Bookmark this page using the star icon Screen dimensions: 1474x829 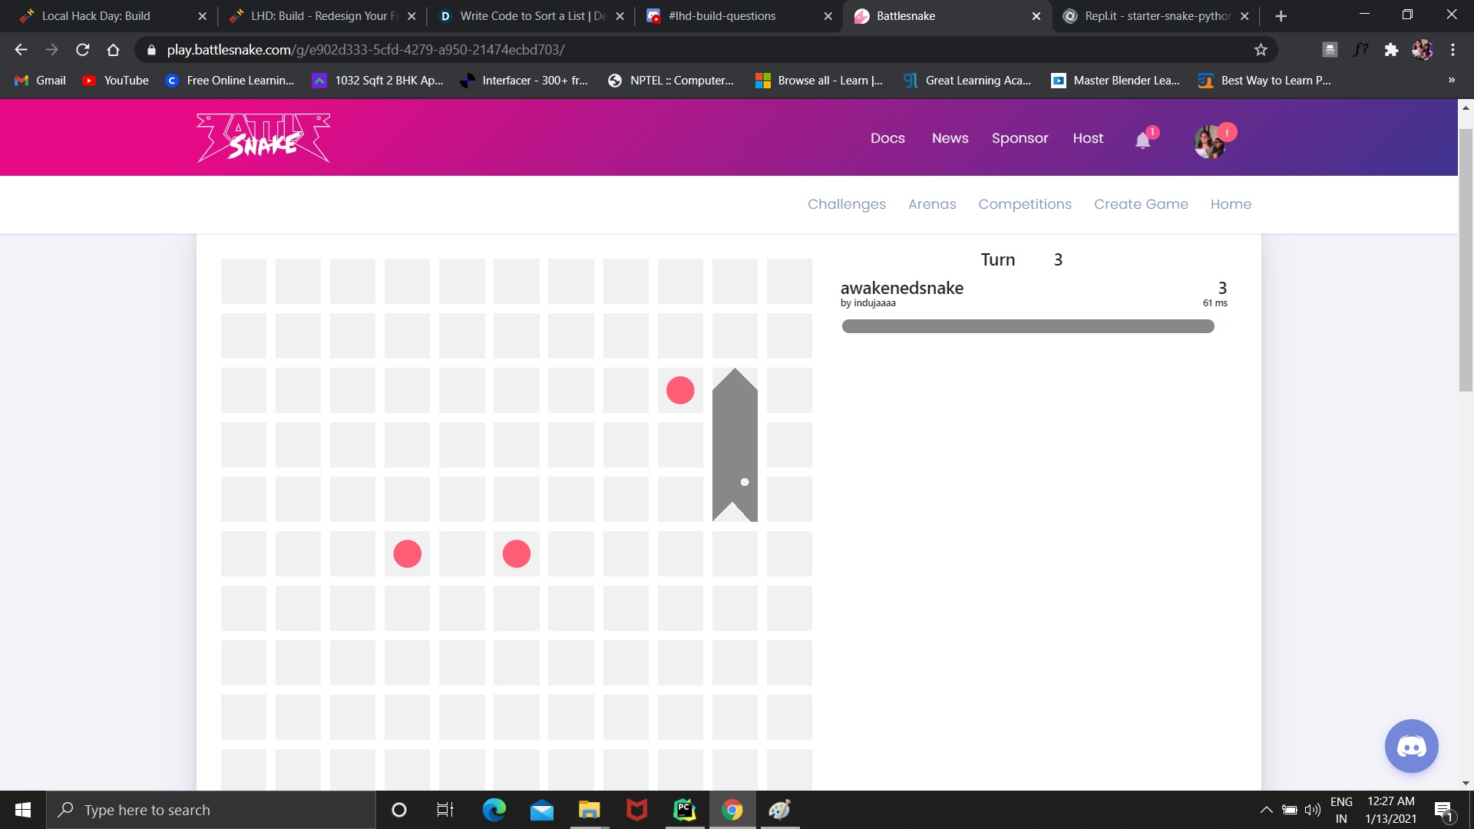[1261, 49]
